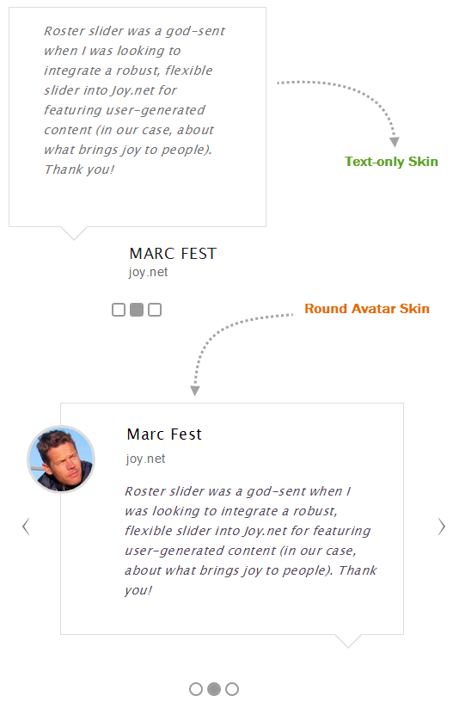Viewport: 465px width, 727px height.
Task: Click Marc Fest's round avatar photo
Action: pos(61,459)
